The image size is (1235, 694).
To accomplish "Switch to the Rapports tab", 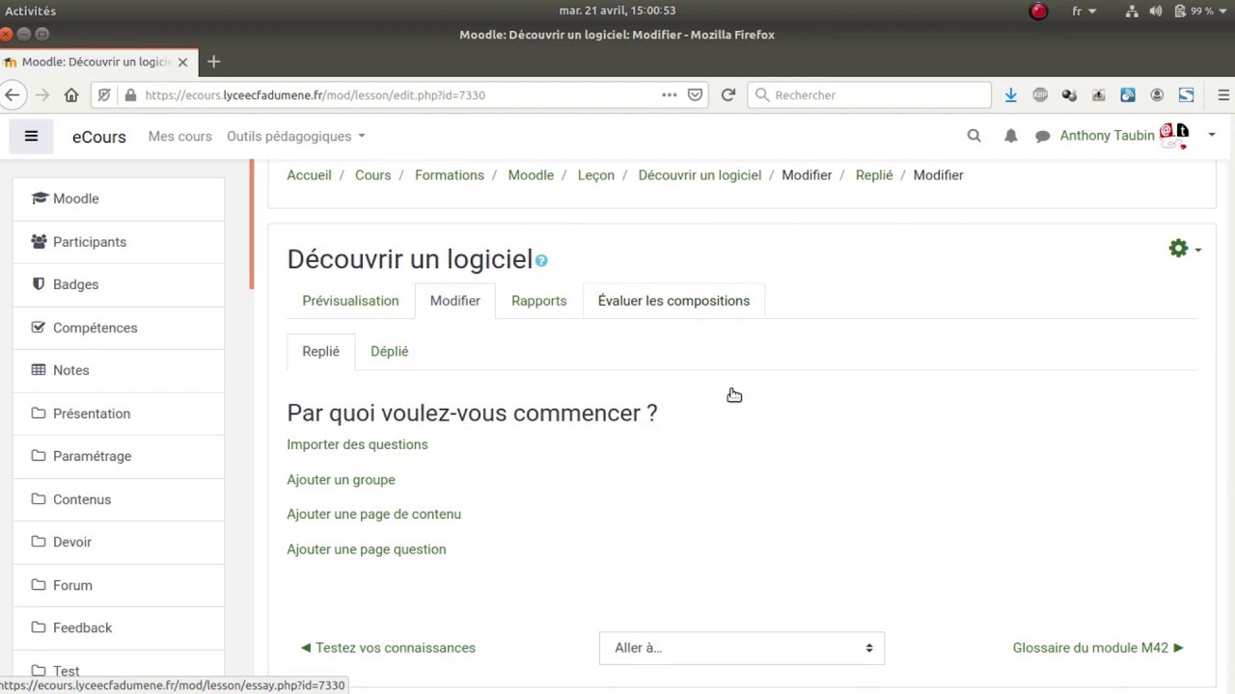I will [x=538, y=301].
